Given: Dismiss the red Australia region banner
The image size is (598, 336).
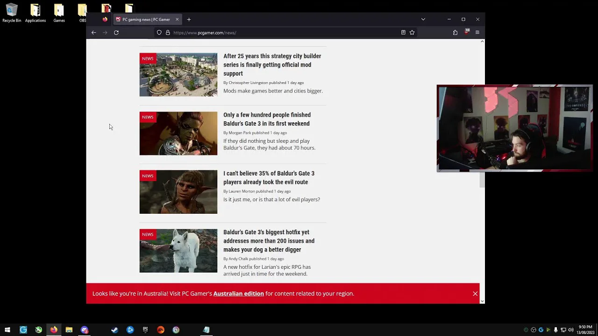Looking at the screenshot, I should (x=475, y=294).
